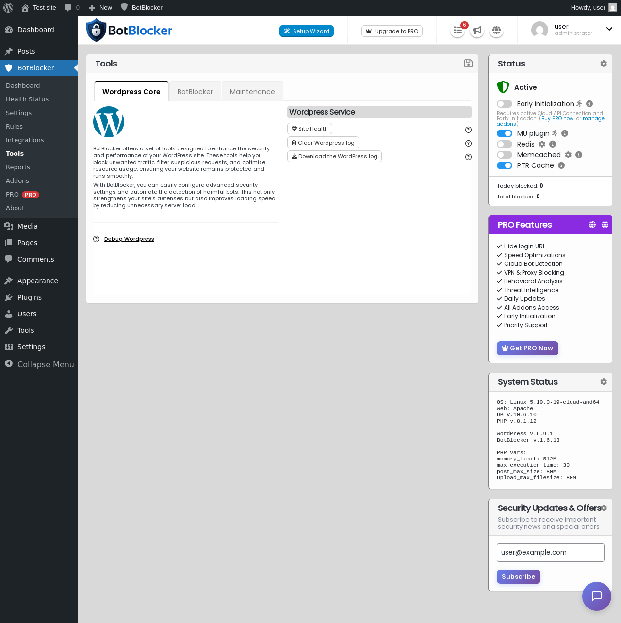Switch to Wordpress Core tab

pos(131,92)
